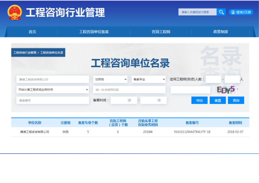Click the magnifier search icon in header

221,12
